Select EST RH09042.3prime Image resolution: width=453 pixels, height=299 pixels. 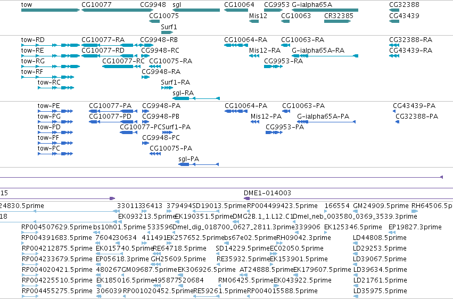tap(279, 243)
